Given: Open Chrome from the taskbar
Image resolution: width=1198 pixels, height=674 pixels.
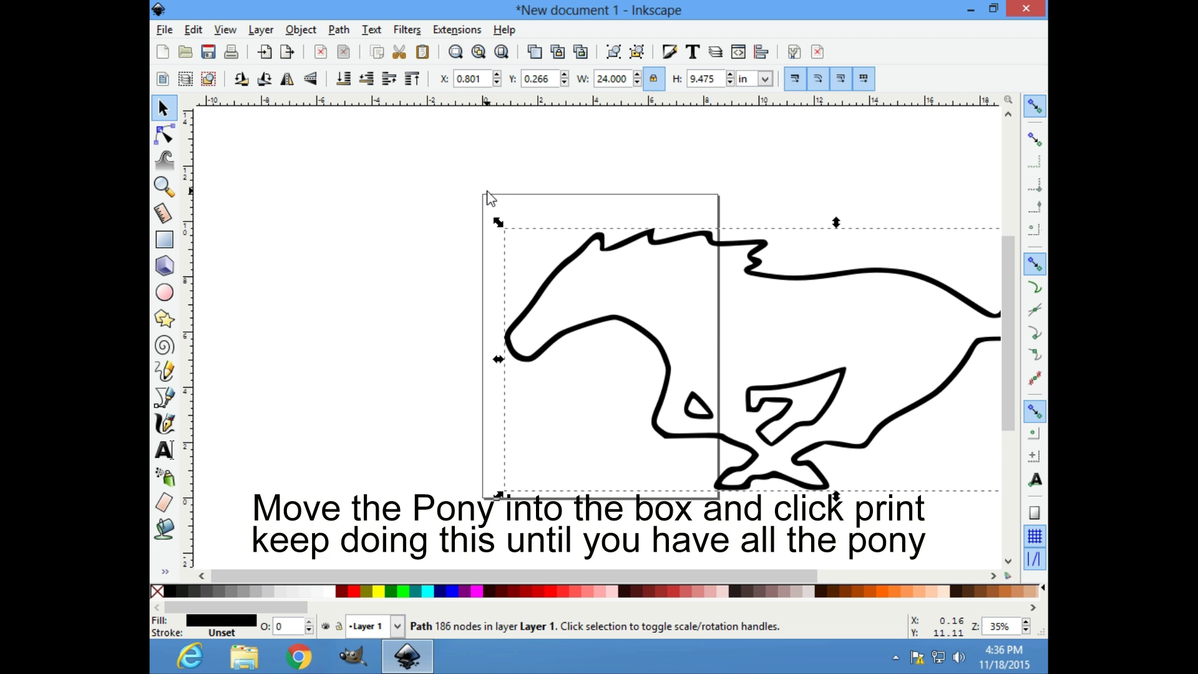Looking at the screenshot, I should click(x=298, y=657).
